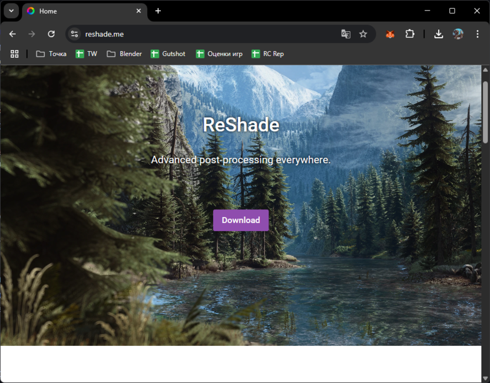Viewport: 490px width, 383px height.
Task: Open the Google Translate page icon
Action: (346, 34)
